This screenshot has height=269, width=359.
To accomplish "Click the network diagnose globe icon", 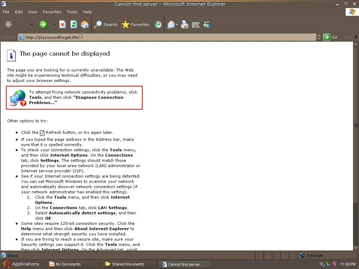I will point(18,98).
